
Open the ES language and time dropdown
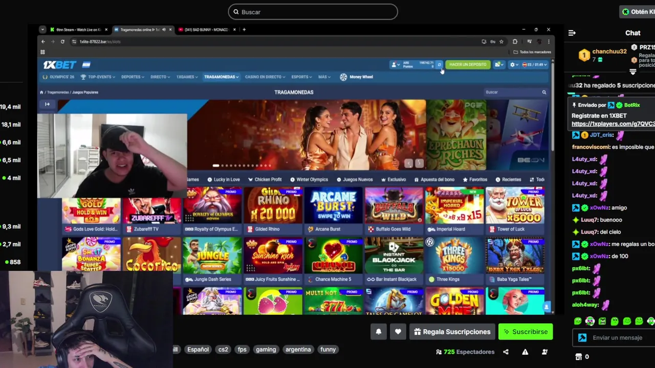tap(535, 64)
